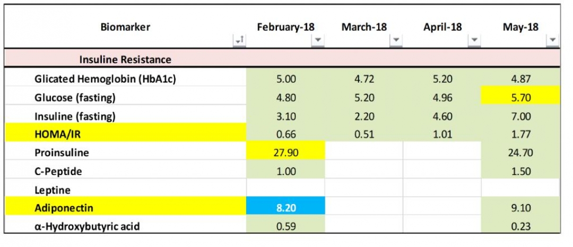Select May-18 Adiponectin value 9.10
Viewport: 573px width, 247px height.
(520, 208)
